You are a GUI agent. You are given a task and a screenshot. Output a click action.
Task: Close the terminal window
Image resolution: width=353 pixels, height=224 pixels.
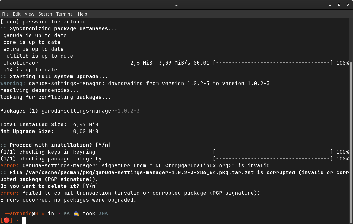tap(348, 5)
